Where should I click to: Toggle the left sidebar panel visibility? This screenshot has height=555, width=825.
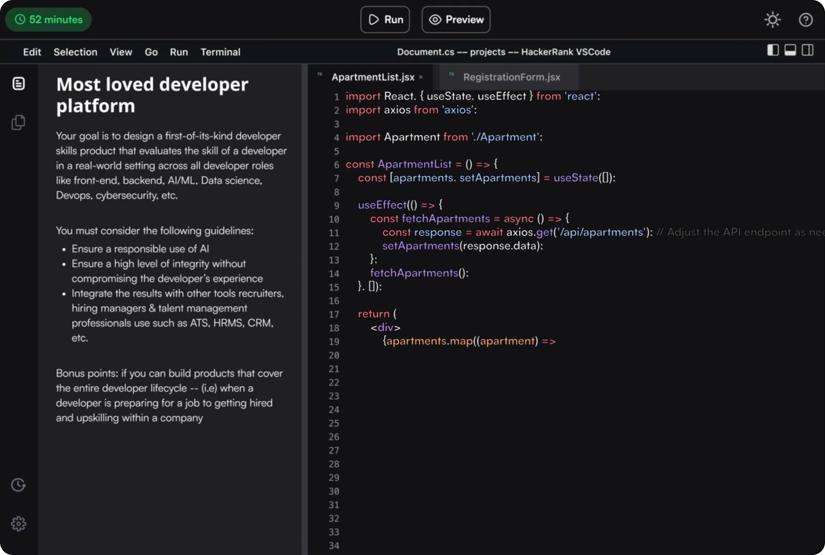tap(773, 50)
